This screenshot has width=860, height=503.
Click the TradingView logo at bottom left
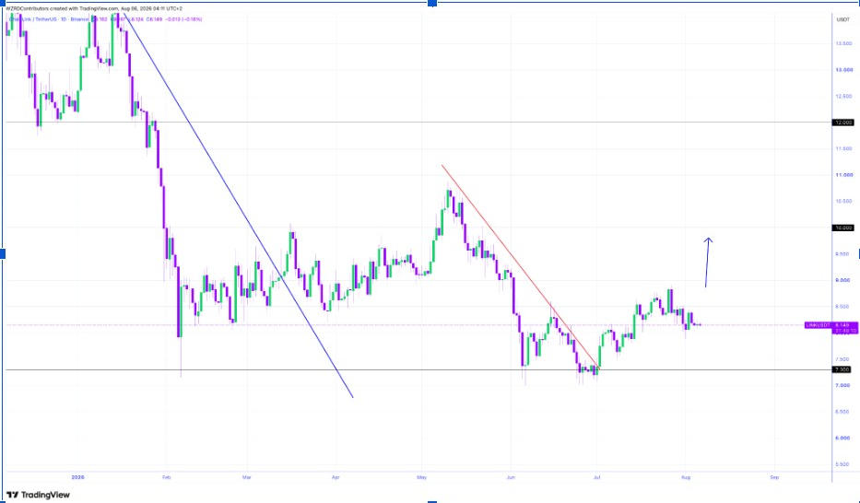pyautogui.click(x=38, y=495)
